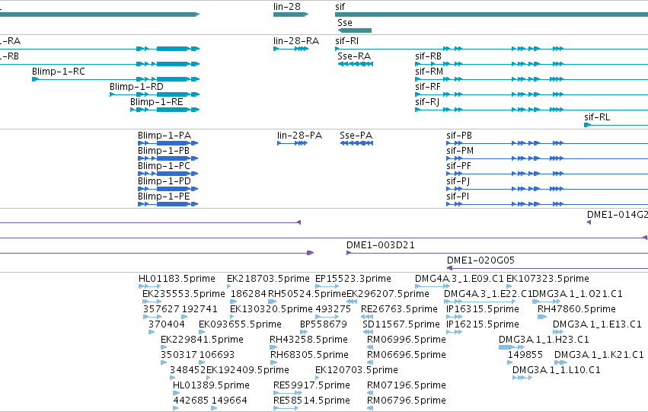648x412 pixels.
Task: Click EST IP16315.5prime
Action: (x=482, y=309)
